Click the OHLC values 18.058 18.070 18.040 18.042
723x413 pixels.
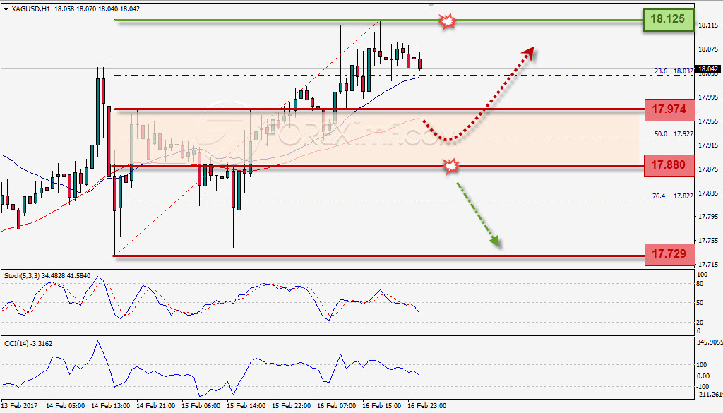point(97,8)
